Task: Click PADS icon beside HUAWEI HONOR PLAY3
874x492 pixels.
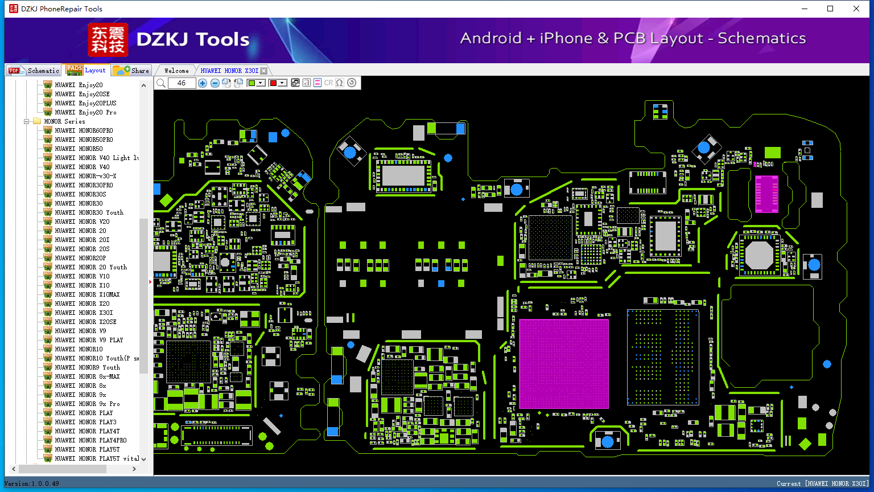Action: (x=48, y=422)
